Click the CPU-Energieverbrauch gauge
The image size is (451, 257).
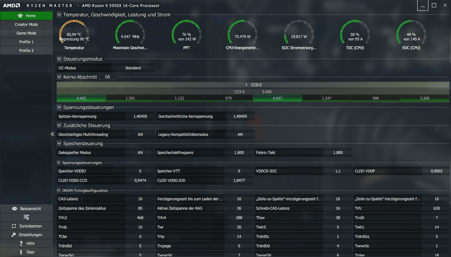tap(243, 35)
